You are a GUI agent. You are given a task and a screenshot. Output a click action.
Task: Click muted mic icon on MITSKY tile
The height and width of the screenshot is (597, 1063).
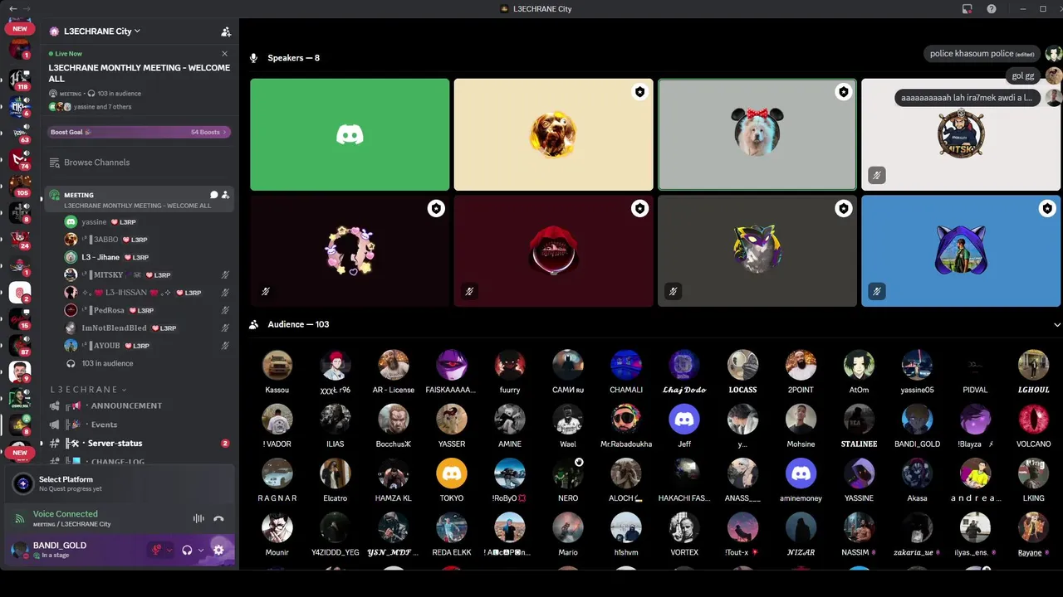(876, 175)
